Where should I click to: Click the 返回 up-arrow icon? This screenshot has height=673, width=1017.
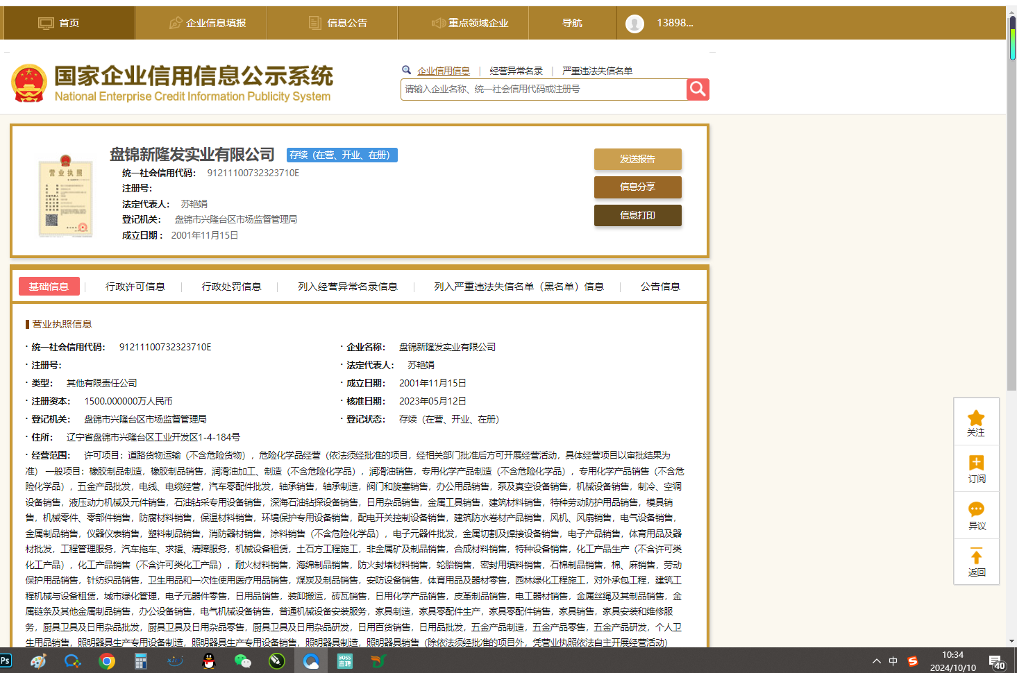(976, 556)
